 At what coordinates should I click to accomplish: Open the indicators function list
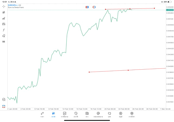tap(4, 30)
